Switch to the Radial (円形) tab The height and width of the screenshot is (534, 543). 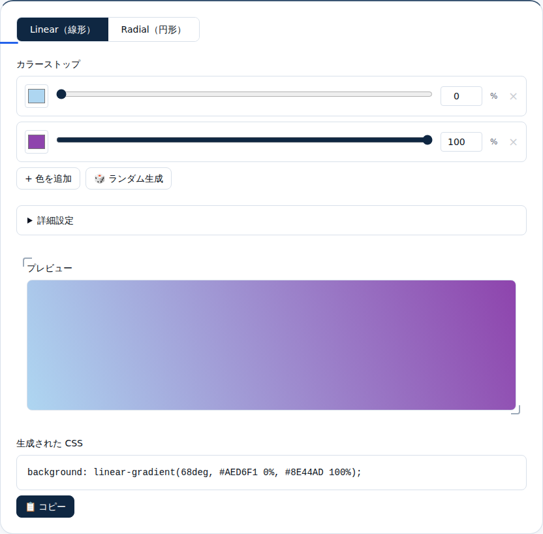pyautogui.click(x=153, y=29)
